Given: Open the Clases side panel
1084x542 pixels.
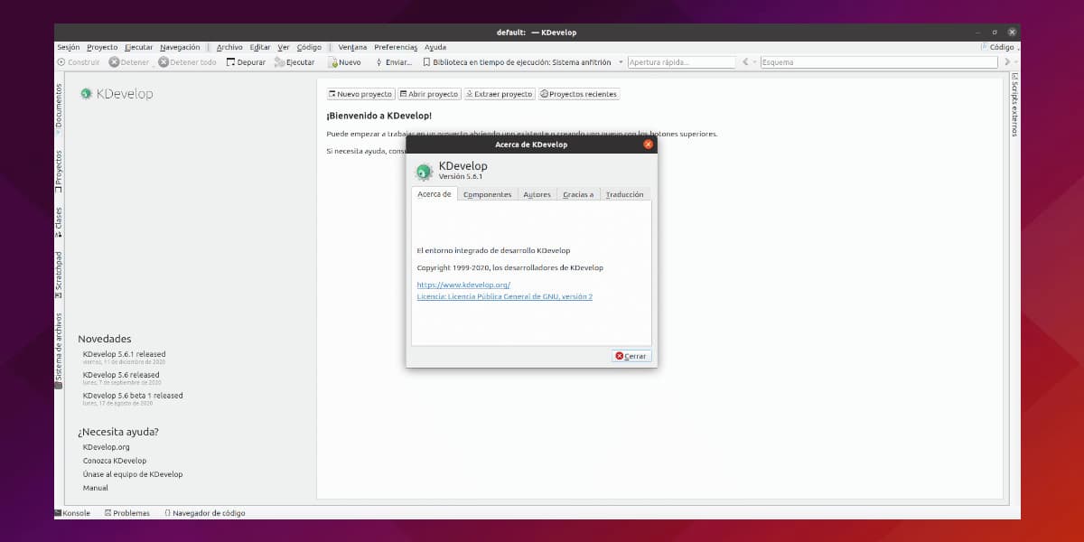Looking at the screenshot, I should [x=59, y=222].
